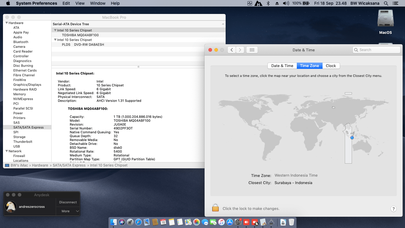Open the Help menu
The height and width of the screenshot is (228, 405).
[x=115, y=3]
